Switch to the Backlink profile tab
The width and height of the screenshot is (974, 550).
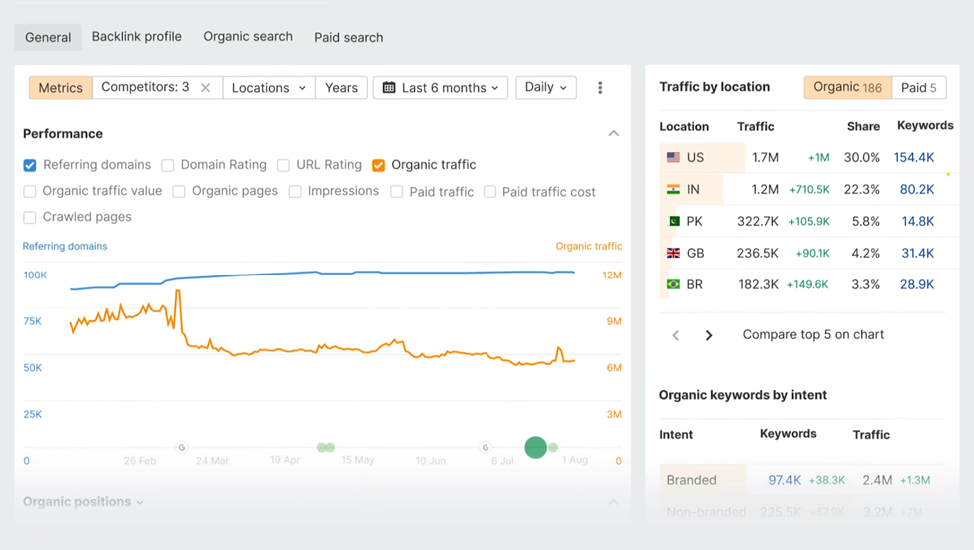coord(137,37)
